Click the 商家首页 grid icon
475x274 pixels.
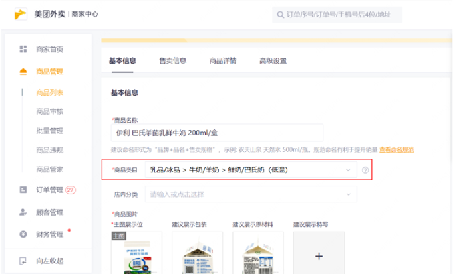[x=23, y=49]
